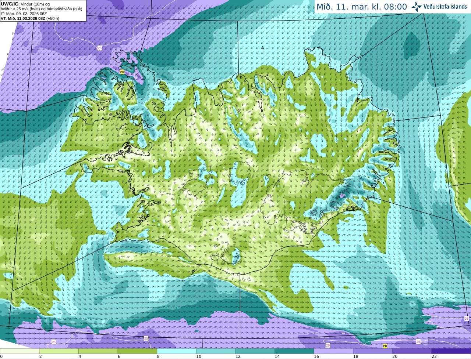Click the 'hámarkshviða (gult)' legend description line
Screen dimensions: 471x359
click(42, 9)
